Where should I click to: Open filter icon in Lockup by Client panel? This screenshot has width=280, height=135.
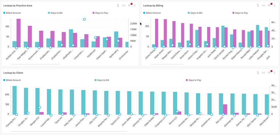click(x=269, y=73)
